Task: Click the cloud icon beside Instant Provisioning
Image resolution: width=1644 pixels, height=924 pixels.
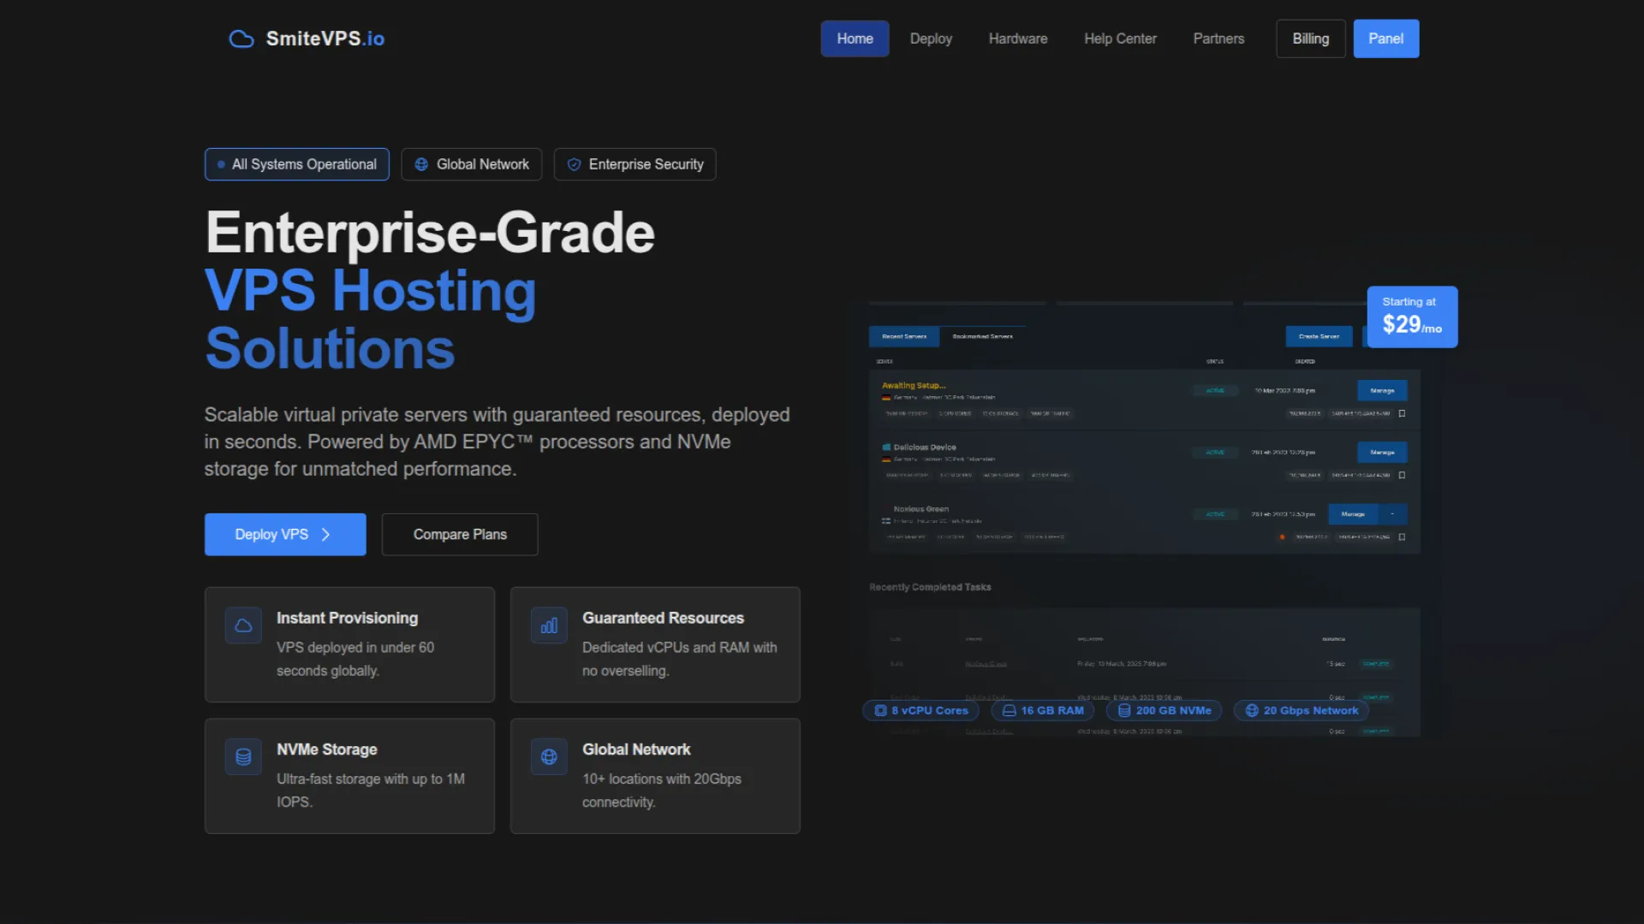Action: click(243, 625)
